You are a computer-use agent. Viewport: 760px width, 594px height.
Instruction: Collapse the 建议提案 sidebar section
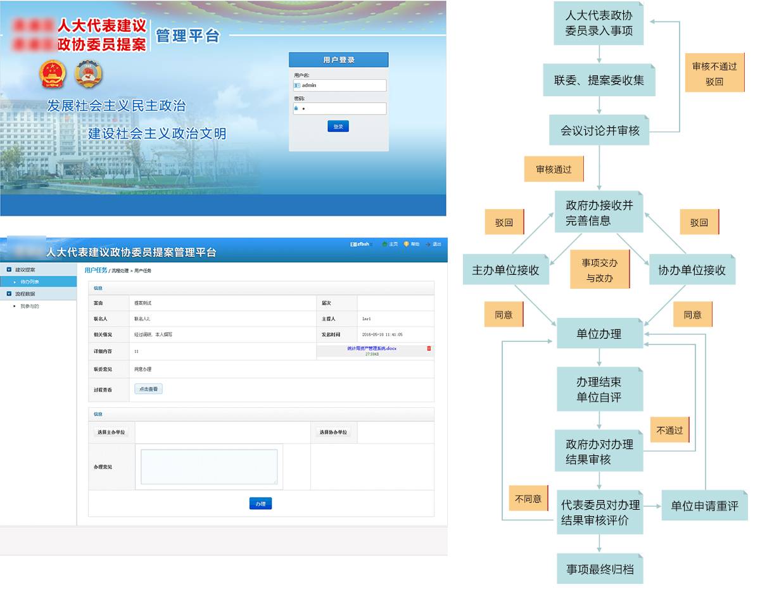[9, 270]
